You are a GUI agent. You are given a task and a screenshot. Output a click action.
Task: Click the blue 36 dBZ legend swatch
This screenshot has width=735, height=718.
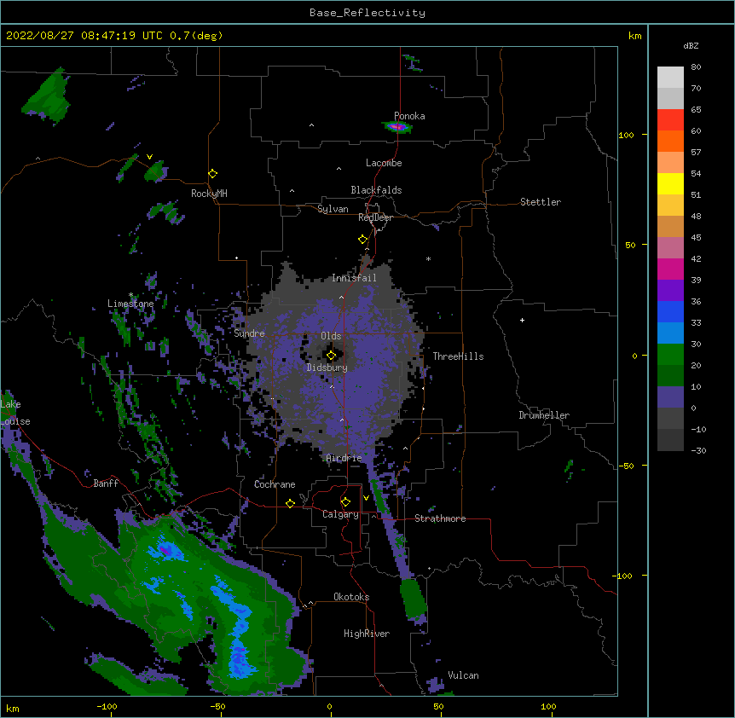(670, 311)
